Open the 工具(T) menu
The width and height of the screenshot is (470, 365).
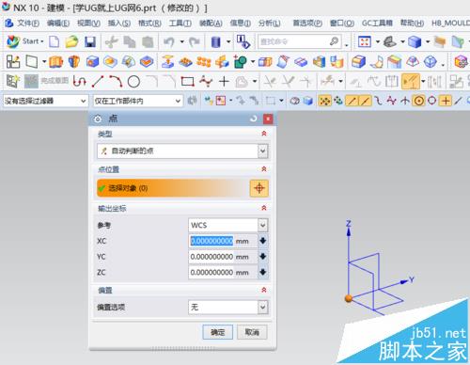[x=180, y=24]
